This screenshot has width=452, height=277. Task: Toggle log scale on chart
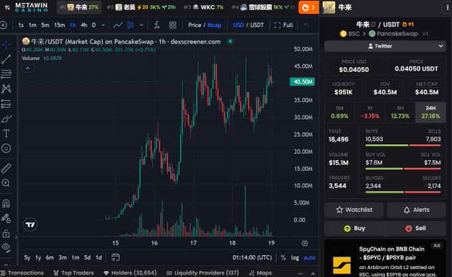[x=295, y=258]
